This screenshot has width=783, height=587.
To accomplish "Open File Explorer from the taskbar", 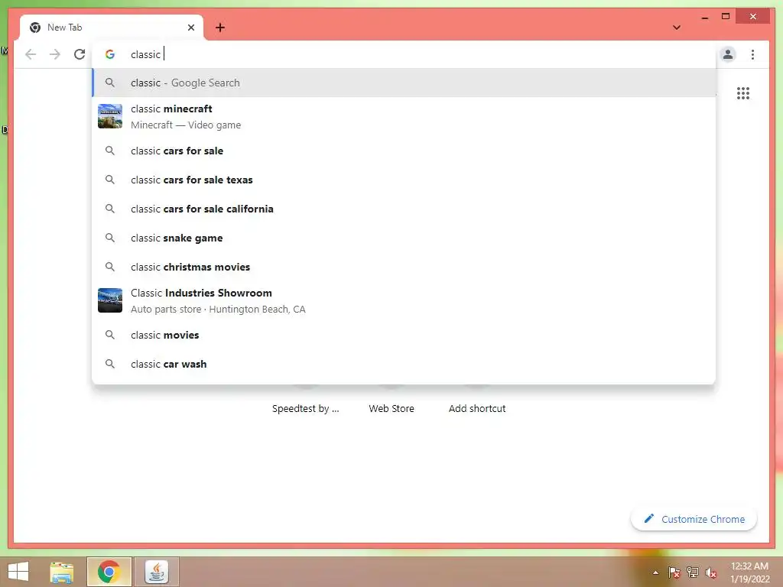I will click(62, 572).
